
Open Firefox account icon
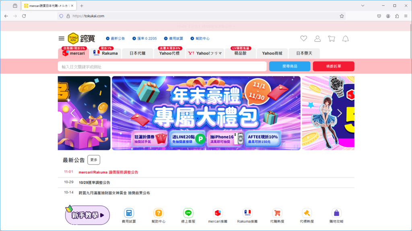388,16
